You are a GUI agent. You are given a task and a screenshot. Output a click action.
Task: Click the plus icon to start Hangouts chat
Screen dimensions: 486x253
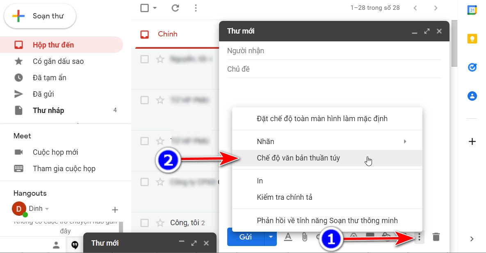pos(115,210)
